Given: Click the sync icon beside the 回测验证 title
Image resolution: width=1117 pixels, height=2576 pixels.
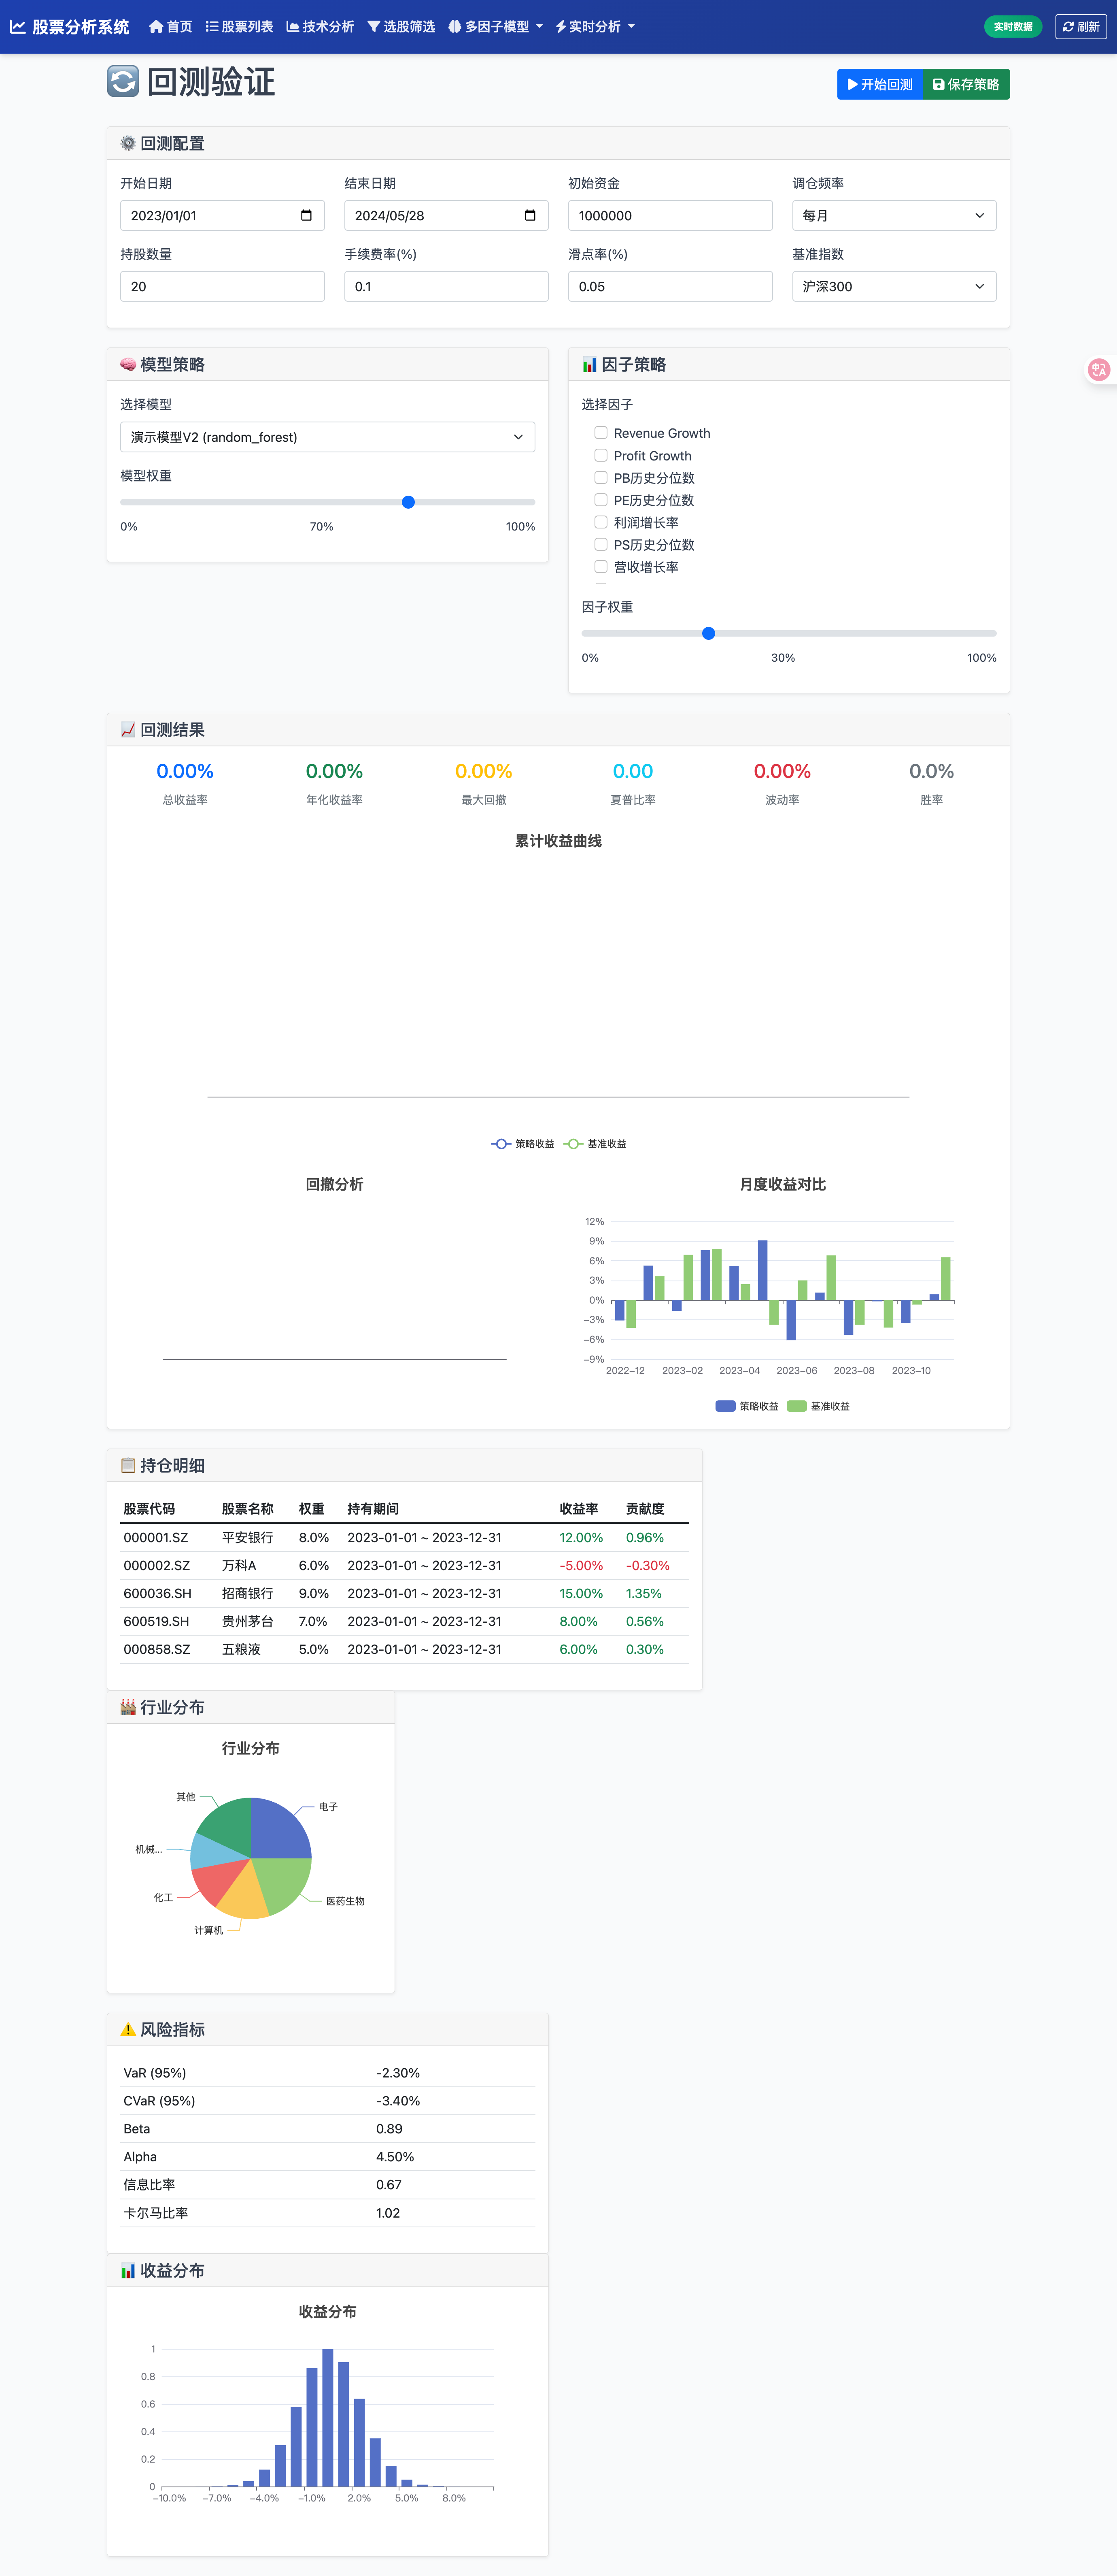Looking at the screenshot, I should pyautogui.click(x=123, y=82).
